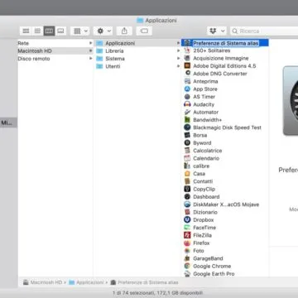Select the Automator icon
This screenshot has height=298, width=298.
click(x=187, y=112)
